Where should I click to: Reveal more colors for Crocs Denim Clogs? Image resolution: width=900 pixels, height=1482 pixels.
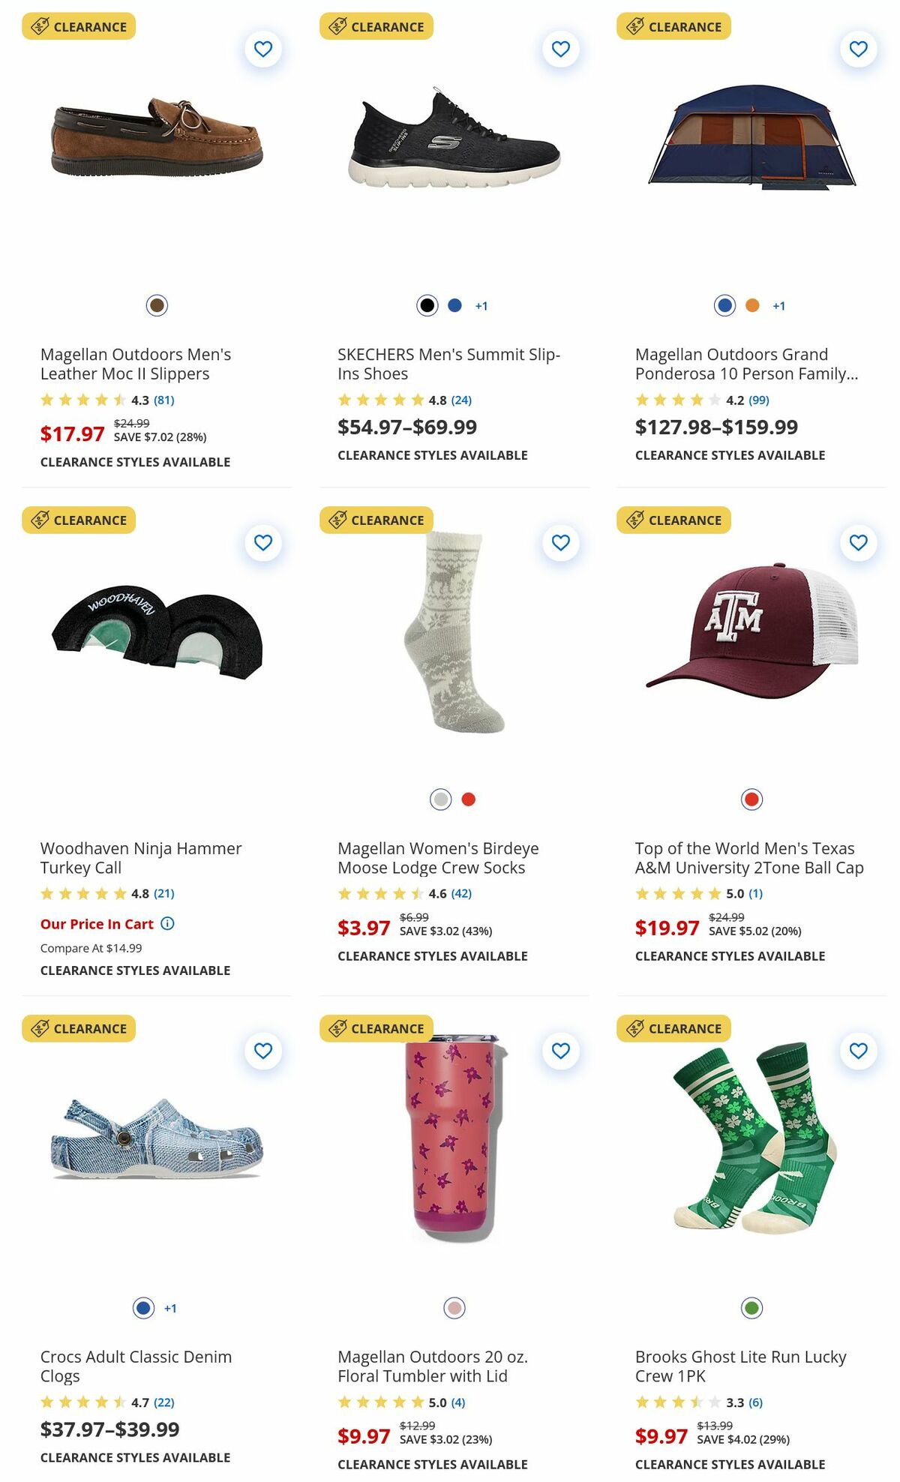pos(169,1307)
